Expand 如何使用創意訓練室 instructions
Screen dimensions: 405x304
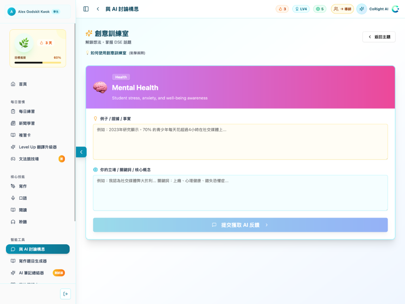tap(115, 53)
